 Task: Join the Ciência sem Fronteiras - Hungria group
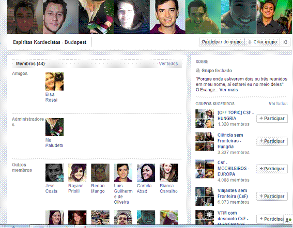point(272,141)
